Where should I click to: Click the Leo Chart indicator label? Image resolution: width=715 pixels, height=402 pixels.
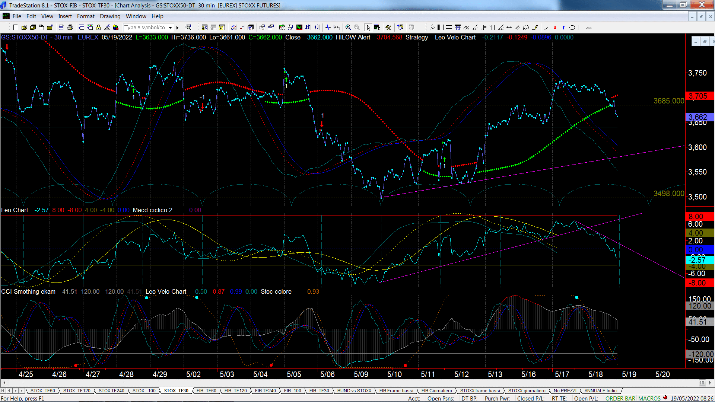pyautogui.click(x=15, y=210)
